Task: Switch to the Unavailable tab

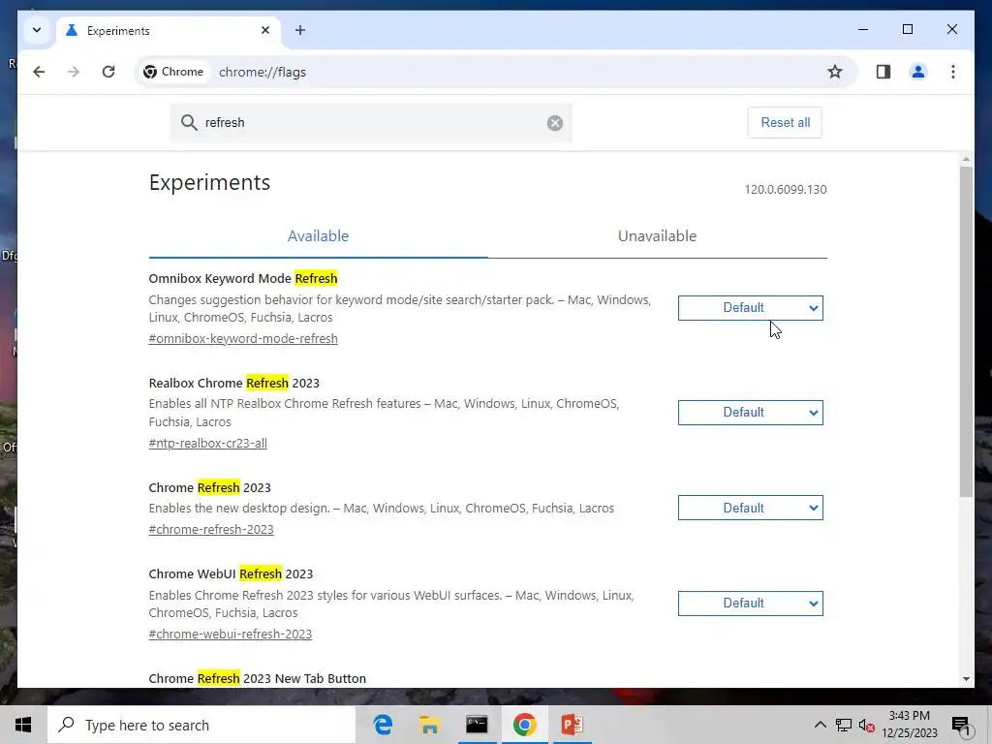Action: (658, 236)
